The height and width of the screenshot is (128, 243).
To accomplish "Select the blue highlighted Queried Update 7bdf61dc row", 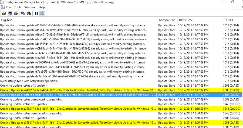I will (x=78, y=95).
